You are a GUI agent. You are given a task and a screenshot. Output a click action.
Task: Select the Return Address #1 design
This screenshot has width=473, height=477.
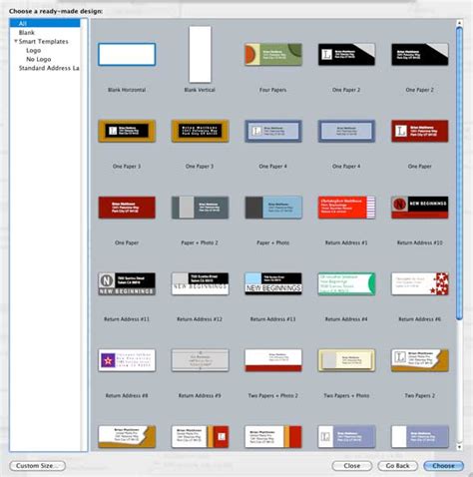[x=346, y=208]
